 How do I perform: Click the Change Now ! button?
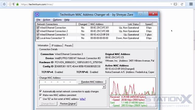48,104
